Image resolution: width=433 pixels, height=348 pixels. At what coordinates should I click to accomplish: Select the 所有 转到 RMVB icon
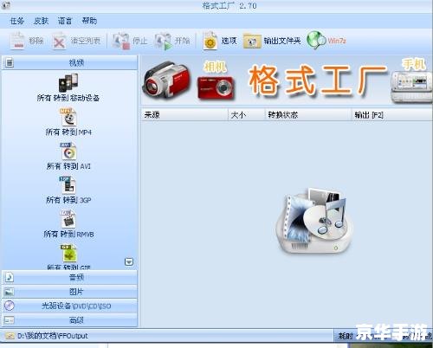click(68, 219)
